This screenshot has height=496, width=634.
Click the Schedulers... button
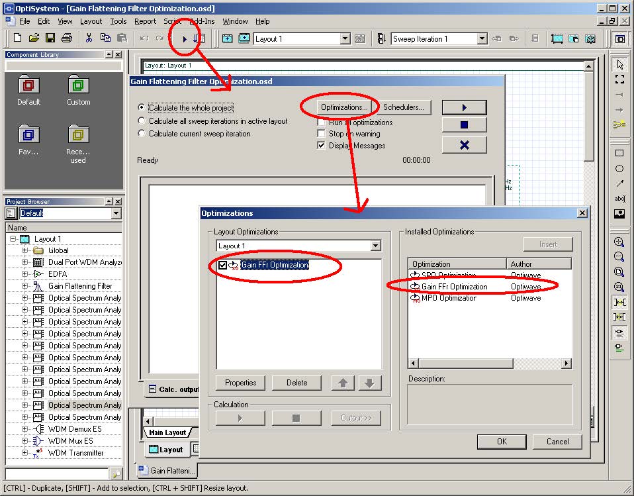[x=404, y=108]
